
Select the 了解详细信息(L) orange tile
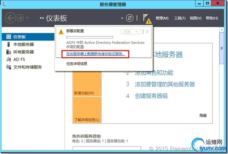click(x=87, y=110)
